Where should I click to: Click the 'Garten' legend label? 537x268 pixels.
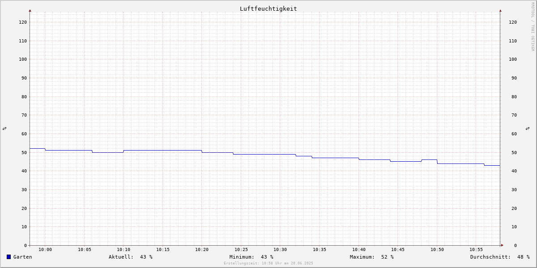tap(23, 257)
